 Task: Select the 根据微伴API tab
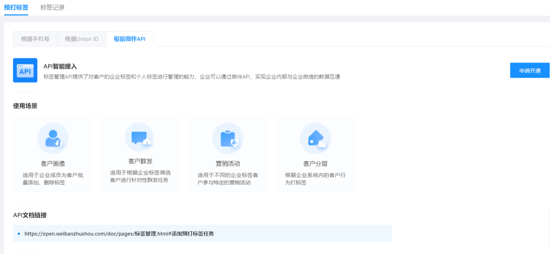click(130, 39)
